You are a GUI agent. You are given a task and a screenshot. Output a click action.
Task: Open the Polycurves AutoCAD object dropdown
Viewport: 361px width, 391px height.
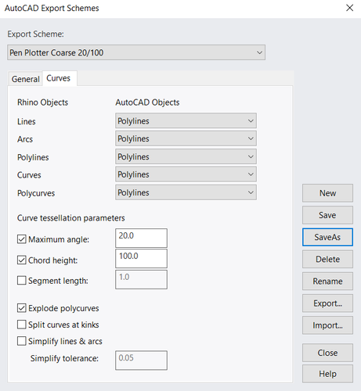tap(186, 192)
